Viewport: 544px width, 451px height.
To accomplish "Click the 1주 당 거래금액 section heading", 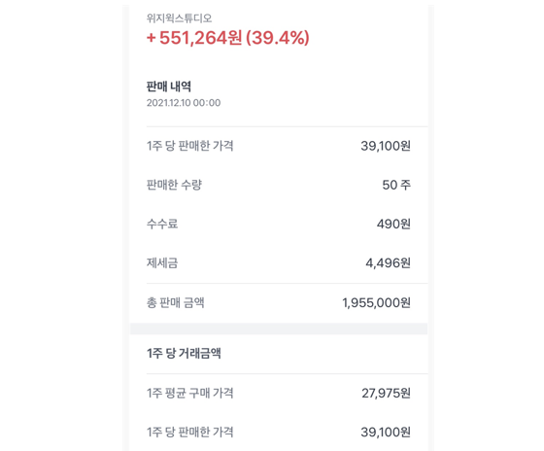I will [184, 354].
